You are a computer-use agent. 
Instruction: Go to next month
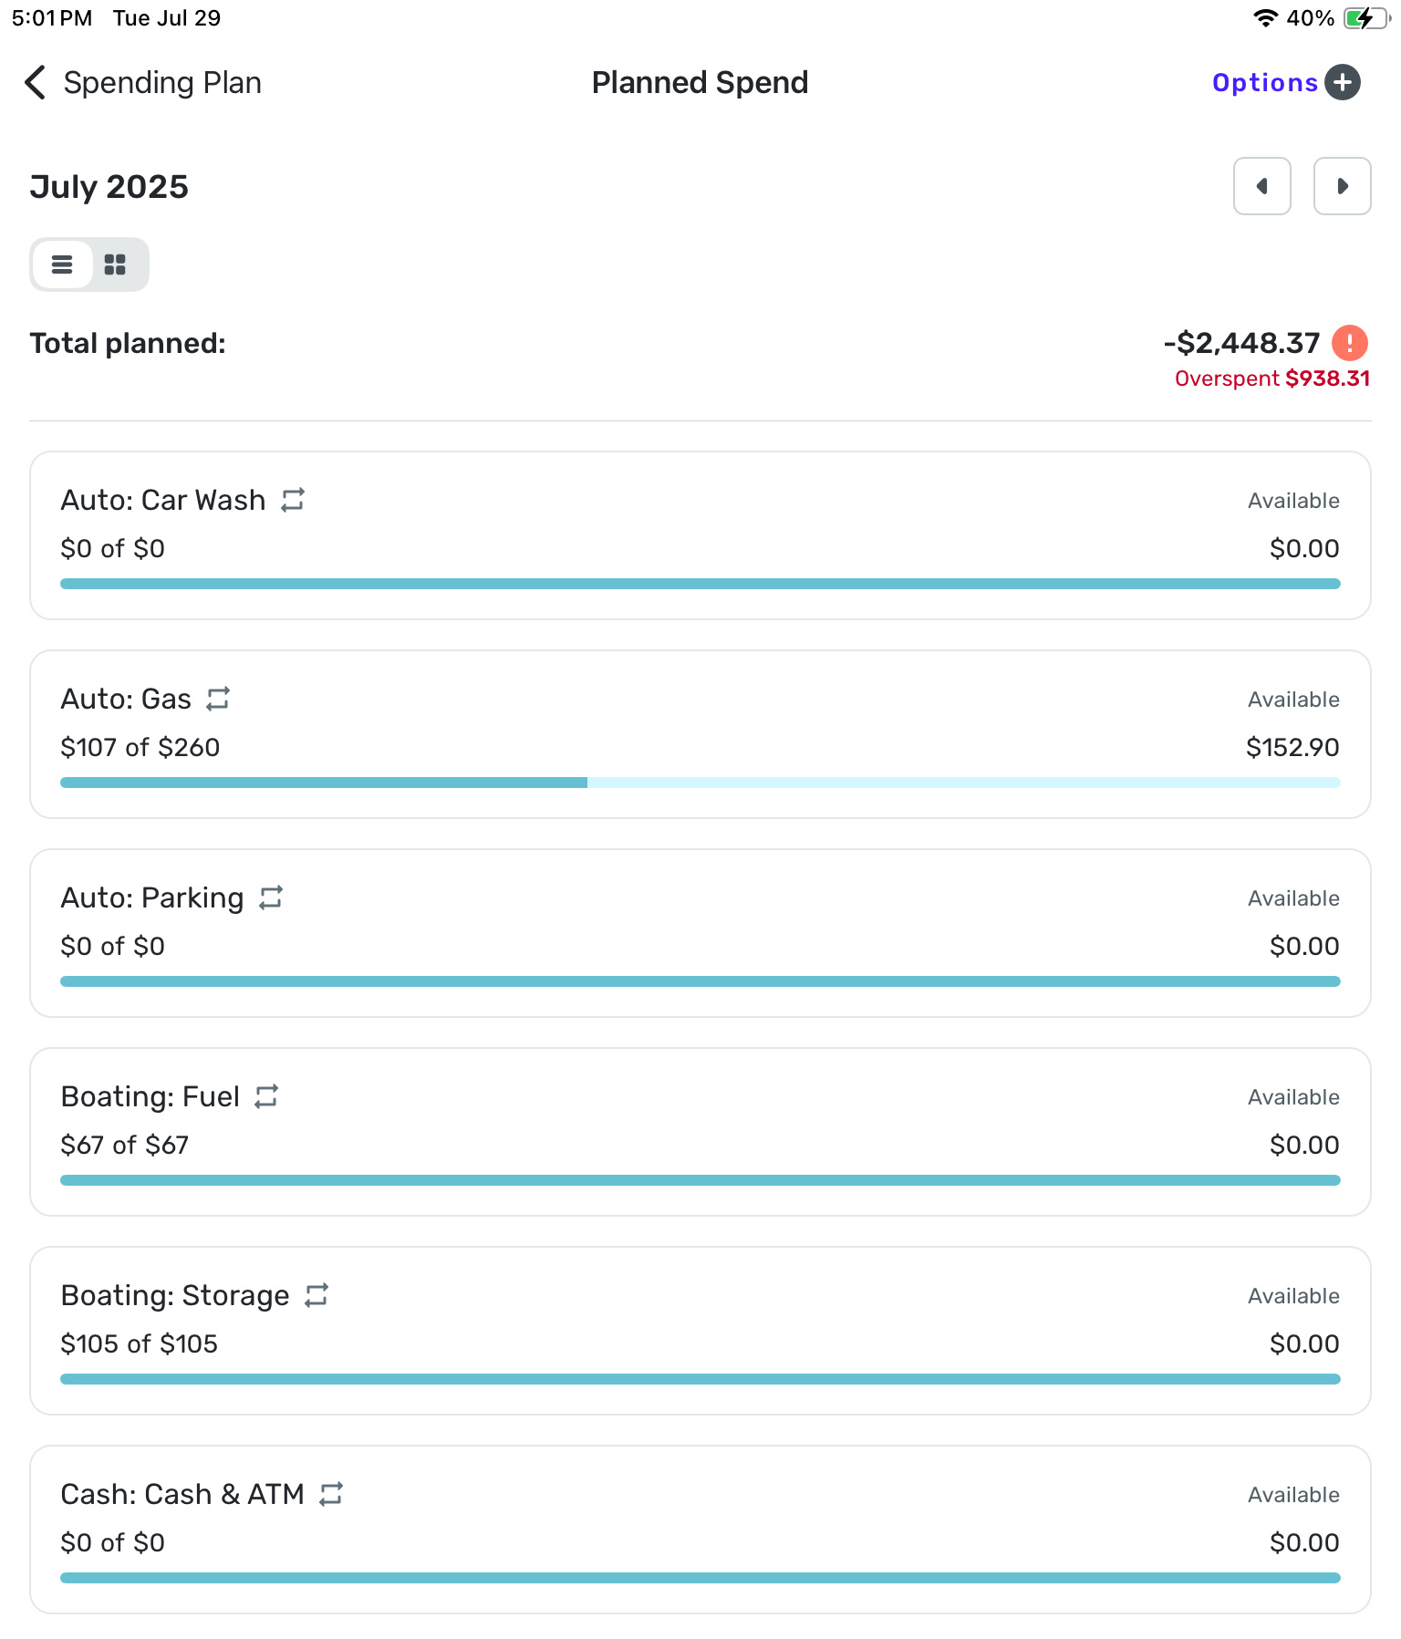pos(1342,186)
